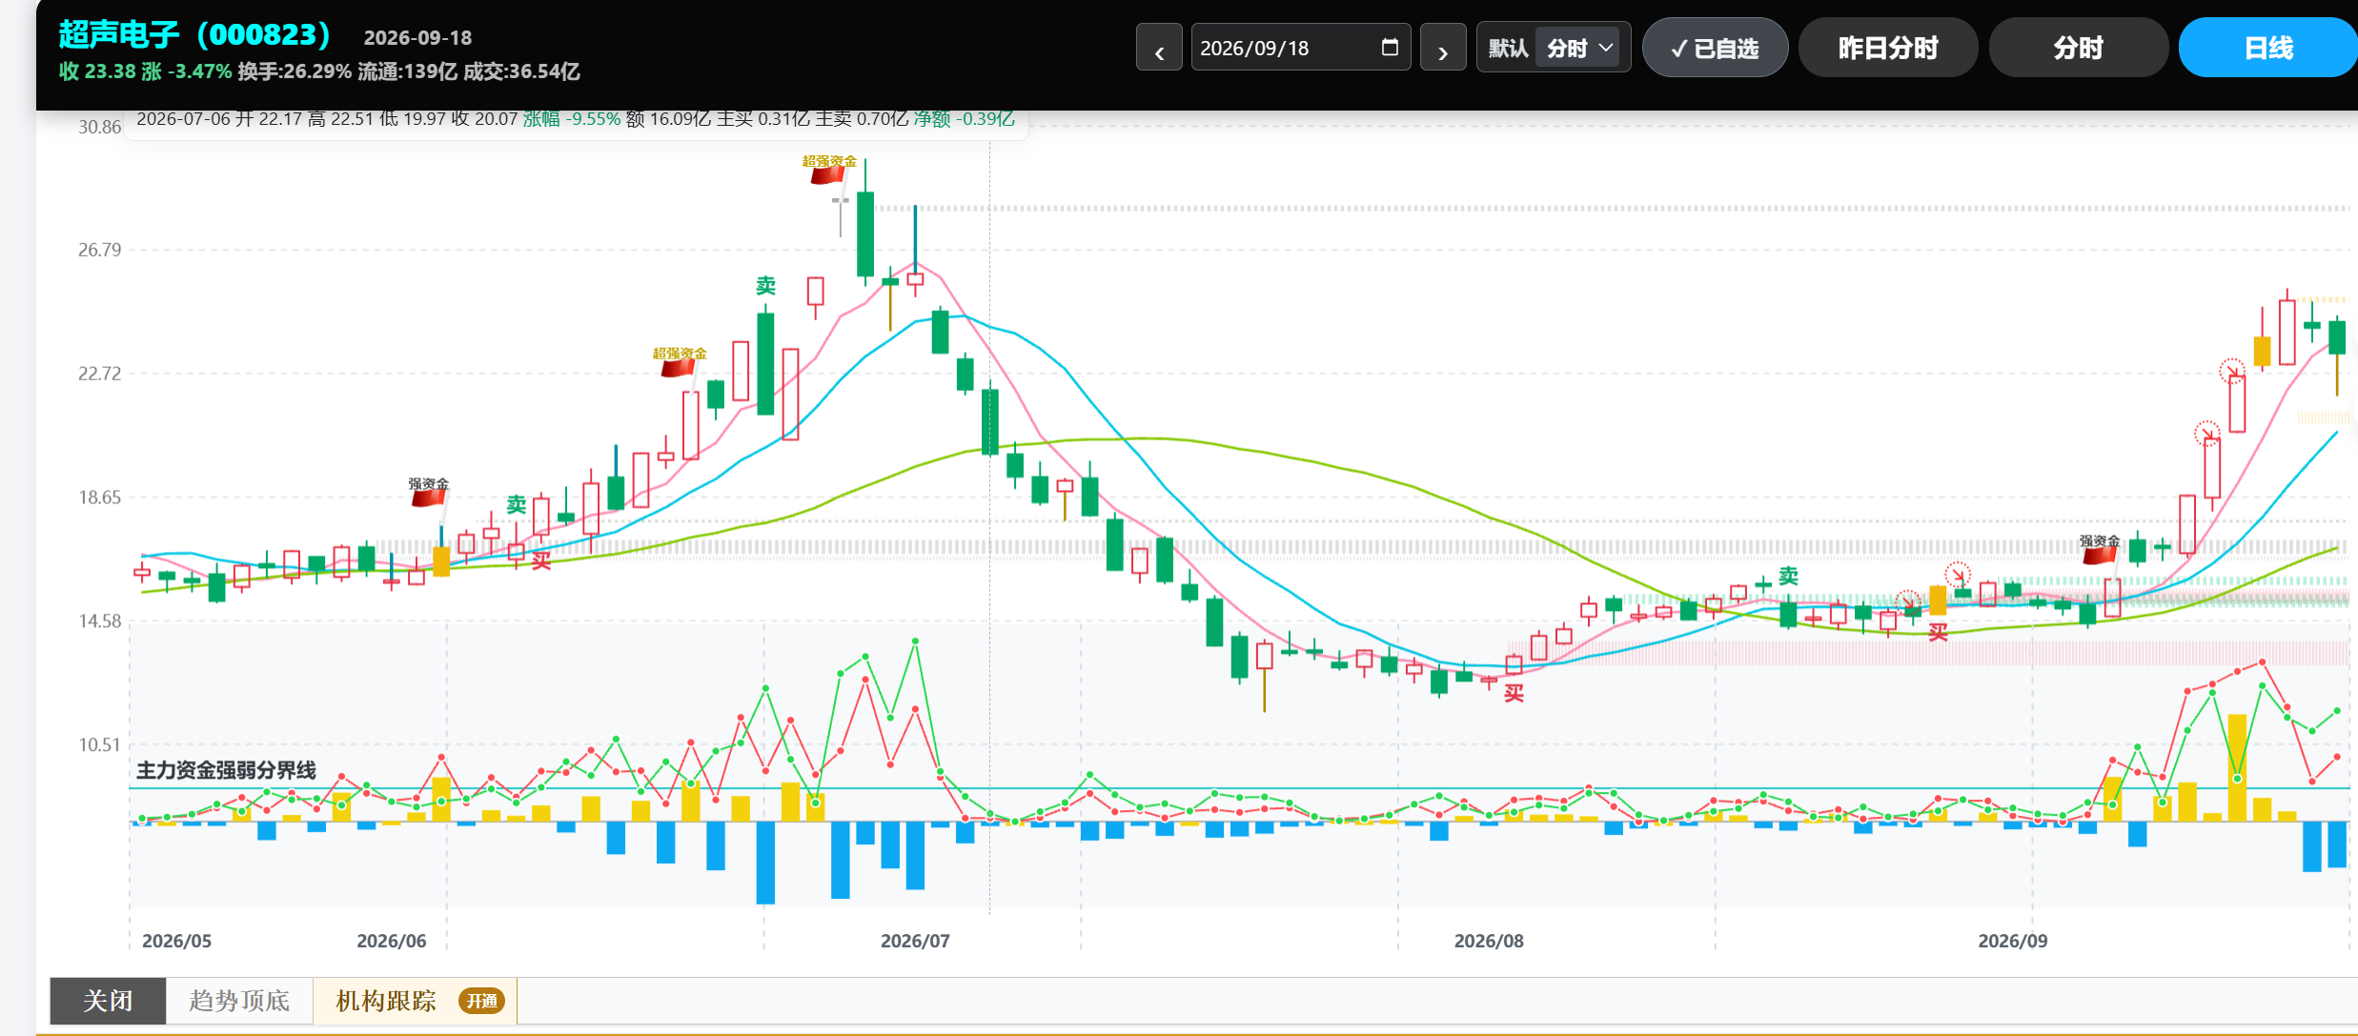Switch to 分时 chart view
This screenshot has height=1036, width=2358.
click(2078, 48)
